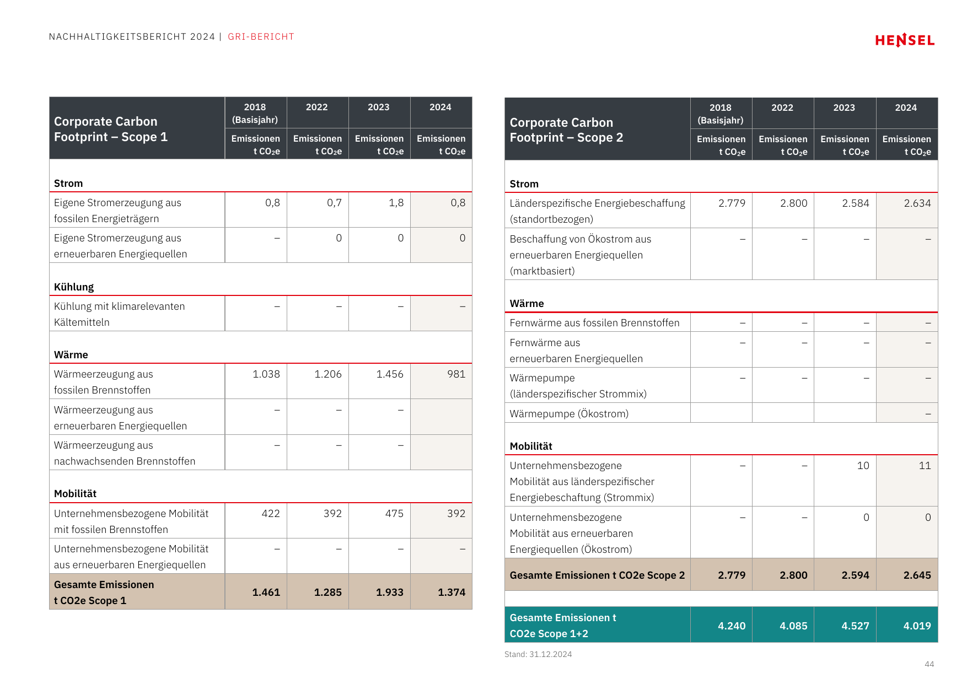Click the Mobilität heading in the Scope 2 table
The width and height of the screenshot is (967, 684).
(531, 446)
